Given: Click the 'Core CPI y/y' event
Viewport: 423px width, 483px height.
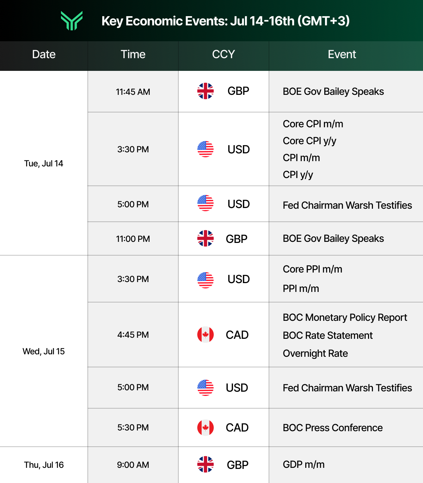Looking at the screenshot, I should (309, 141).
